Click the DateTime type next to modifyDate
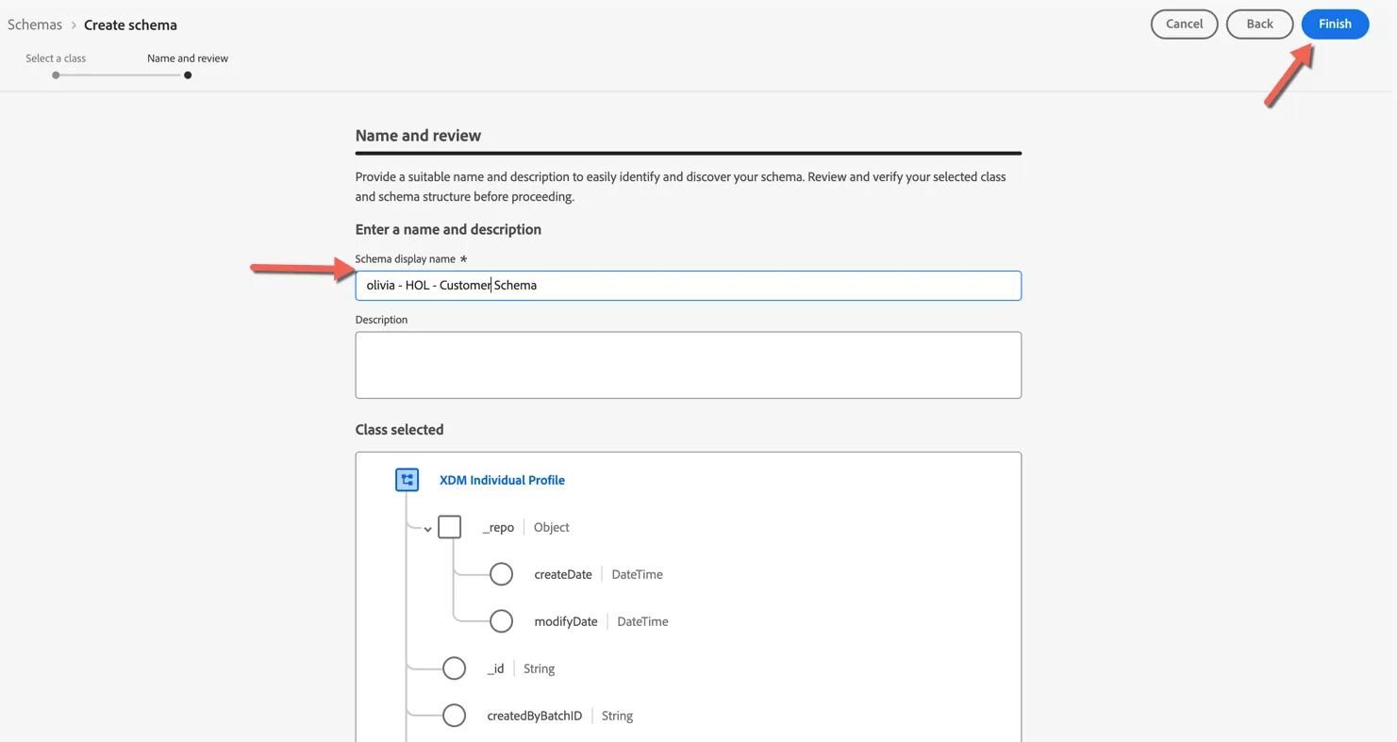Screen dimensions: 1397x742 (642, 621)
